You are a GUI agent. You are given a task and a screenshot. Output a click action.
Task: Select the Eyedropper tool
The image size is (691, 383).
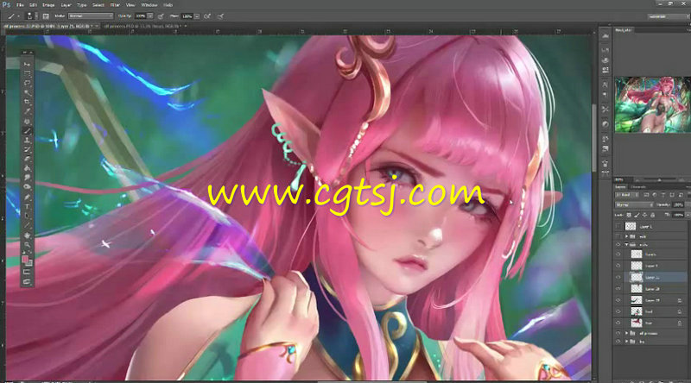28,111
